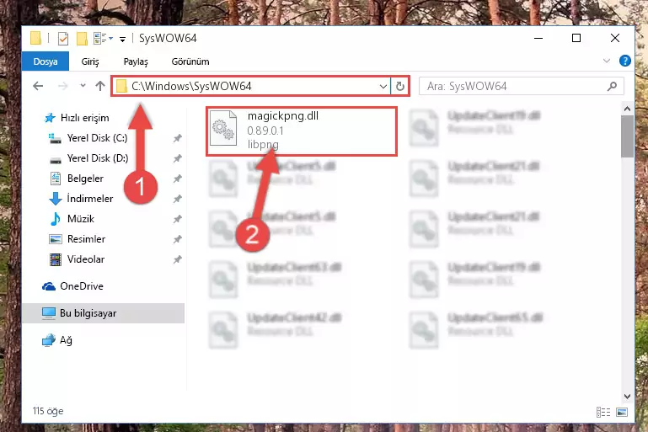Go back with the left arrow
The height and width of the screenshot is (432, 648).
(38, 86)
